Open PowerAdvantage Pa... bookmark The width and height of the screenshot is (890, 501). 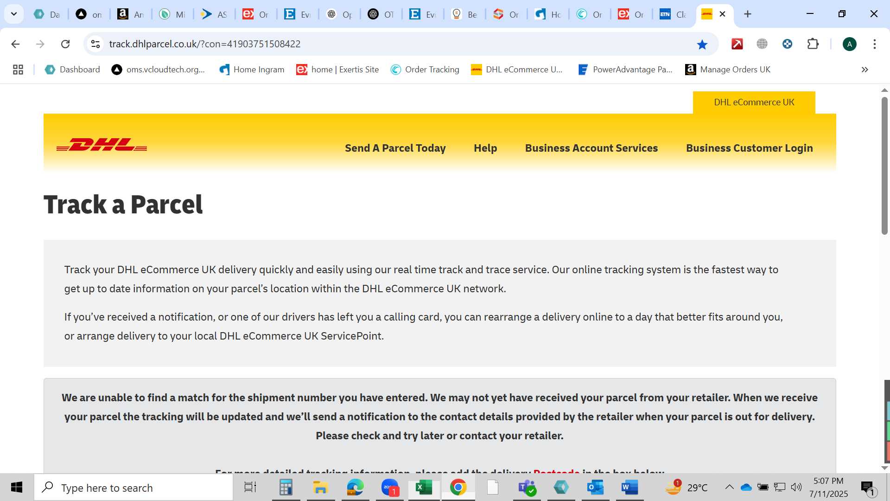(625, 70)
